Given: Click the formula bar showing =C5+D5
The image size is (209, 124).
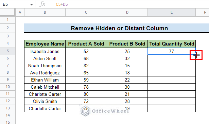Looking at the screenshot, I should 129,4.
